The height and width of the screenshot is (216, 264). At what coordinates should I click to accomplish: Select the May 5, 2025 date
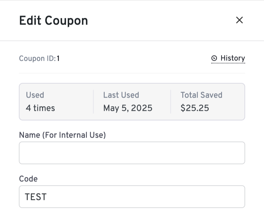click(x=128, y=108)
